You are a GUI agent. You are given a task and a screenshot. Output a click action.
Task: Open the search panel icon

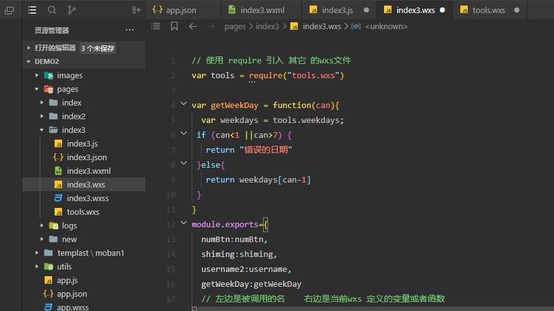[x=52, y=10]
